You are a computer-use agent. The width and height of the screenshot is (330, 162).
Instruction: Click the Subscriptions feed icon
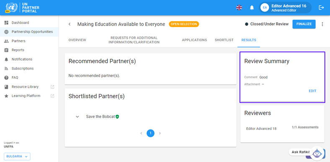(x=6, y=68)
